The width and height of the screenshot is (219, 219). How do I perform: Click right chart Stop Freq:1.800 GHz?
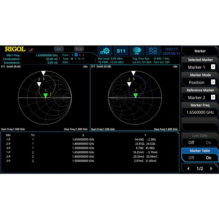point(166,129)
